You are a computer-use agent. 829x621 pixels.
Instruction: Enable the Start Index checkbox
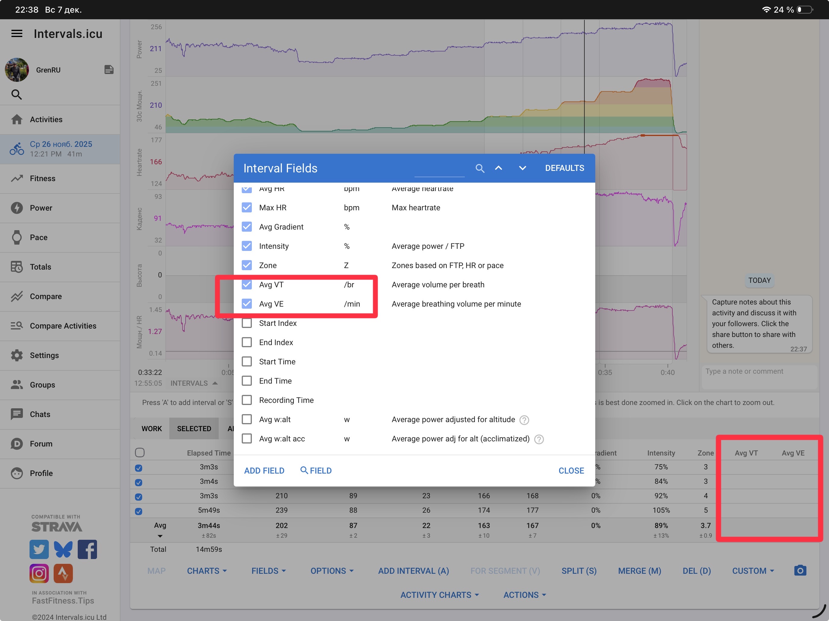247,323
